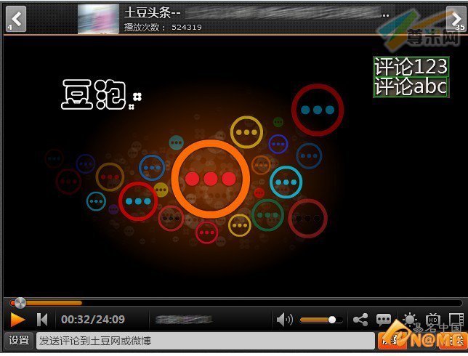The width and height of the screenshot is (468, 356).
Task: Open the video thumbnail beside the 土豆头条 title
Action: tap(98, 19)
